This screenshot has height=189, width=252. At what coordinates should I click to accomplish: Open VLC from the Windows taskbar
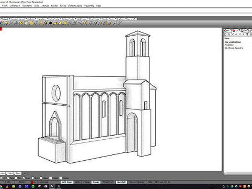click(x=7, y=187)
